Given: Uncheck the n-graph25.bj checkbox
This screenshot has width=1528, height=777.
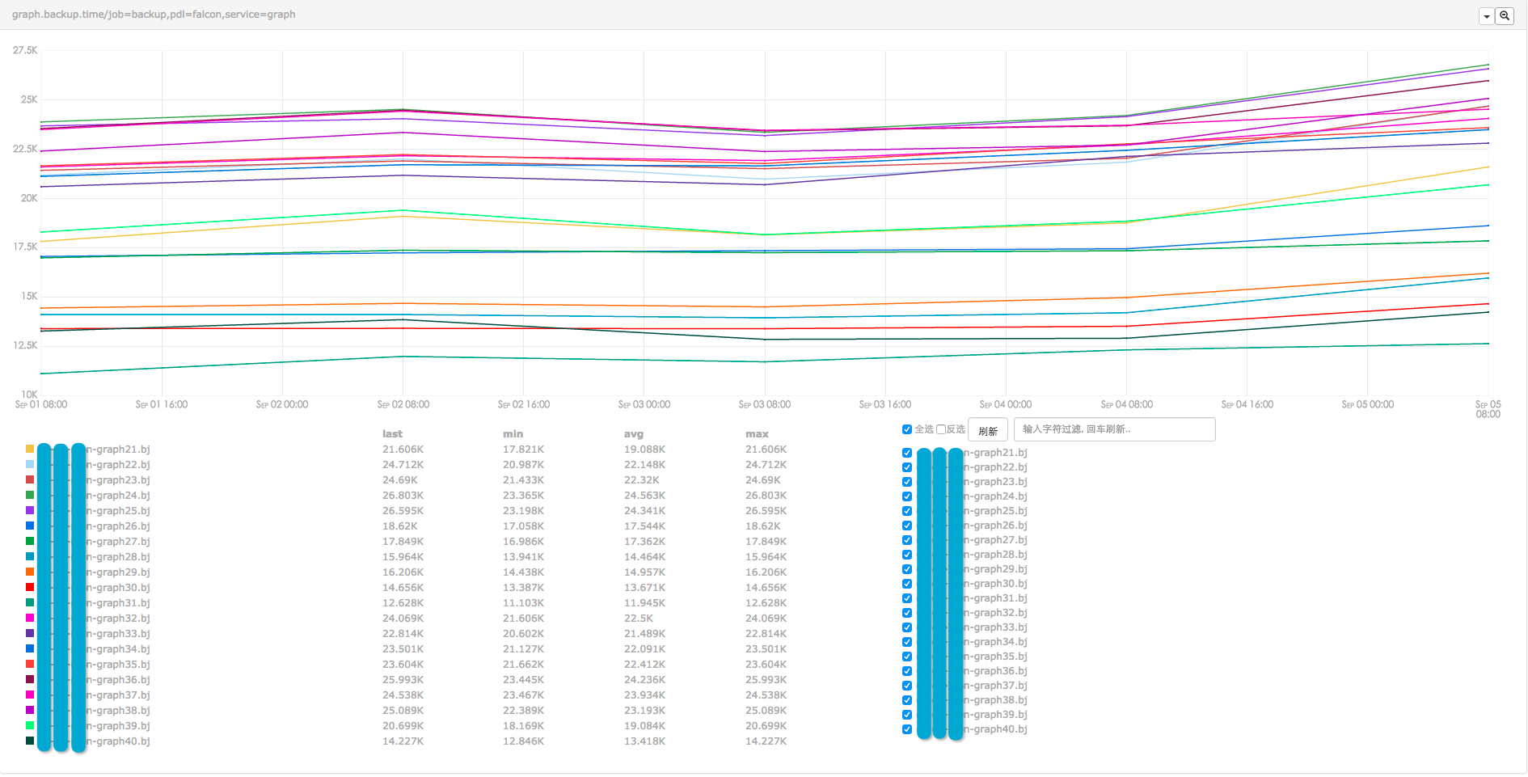Looking at the screenshot, I should click(x=907, y=511).
